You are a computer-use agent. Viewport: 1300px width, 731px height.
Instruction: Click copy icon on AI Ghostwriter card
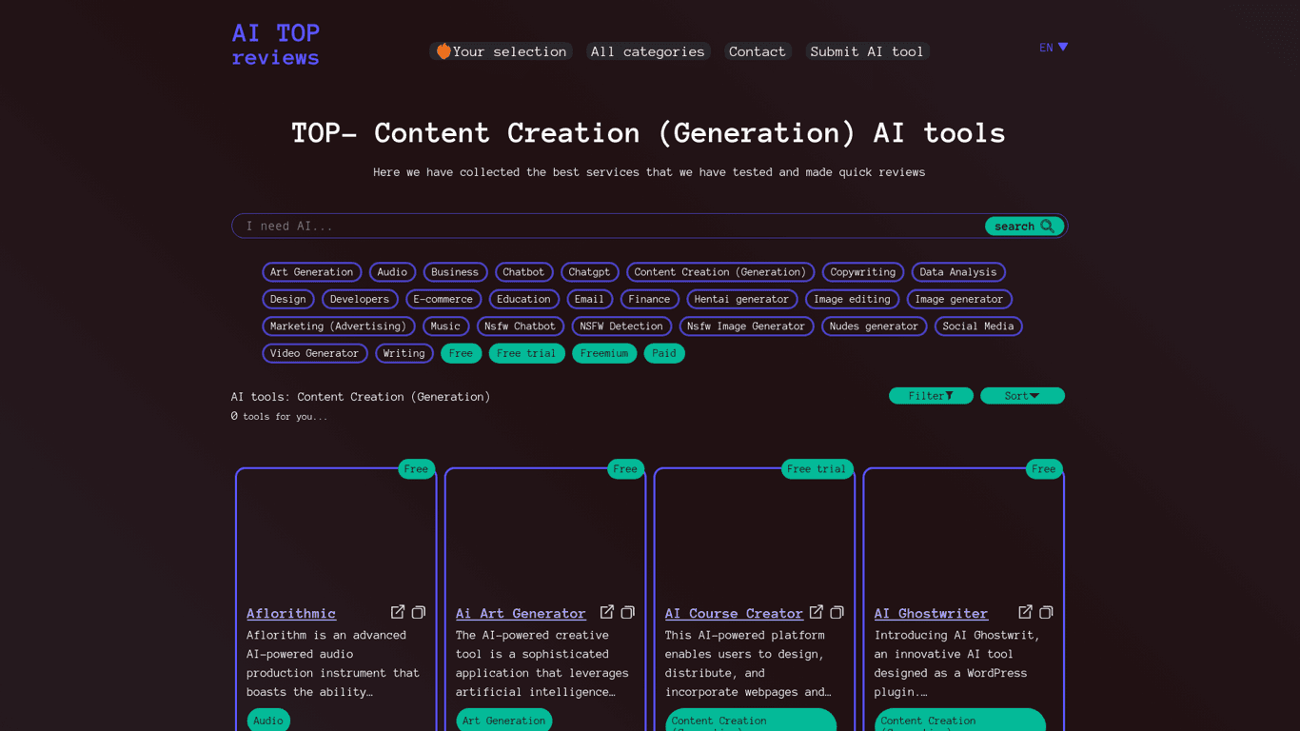click(x=1047, y=612)
